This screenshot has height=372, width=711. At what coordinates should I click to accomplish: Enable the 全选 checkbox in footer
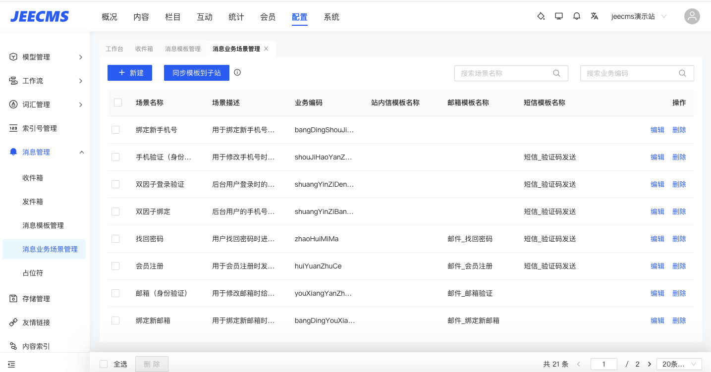click(x=104, y=364)
